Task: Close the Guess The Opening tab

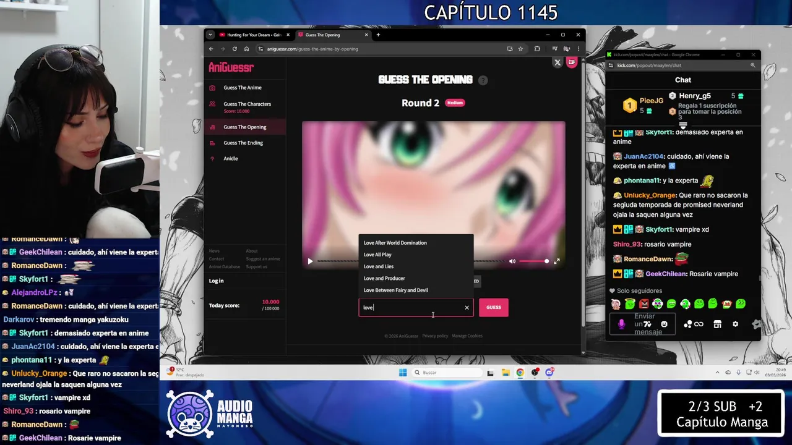Action: click(x=366, y=35)
